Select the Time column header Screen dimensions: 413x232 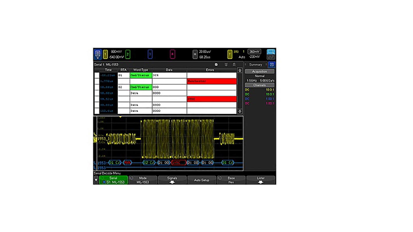click(x=108, y=70)
